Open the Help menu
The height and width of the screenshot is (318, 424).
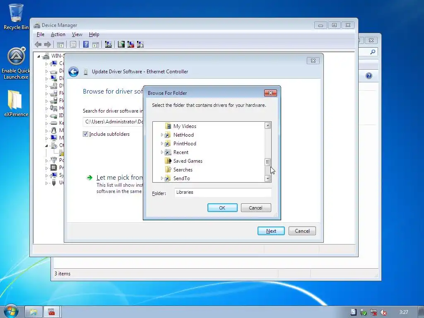pos(94,34)
